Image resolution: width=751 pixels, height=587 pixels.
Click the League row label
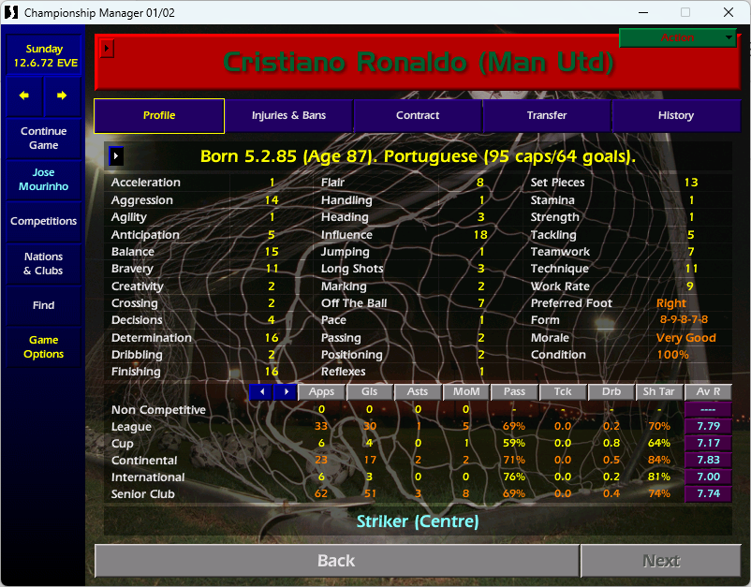(x=131, y=427)
